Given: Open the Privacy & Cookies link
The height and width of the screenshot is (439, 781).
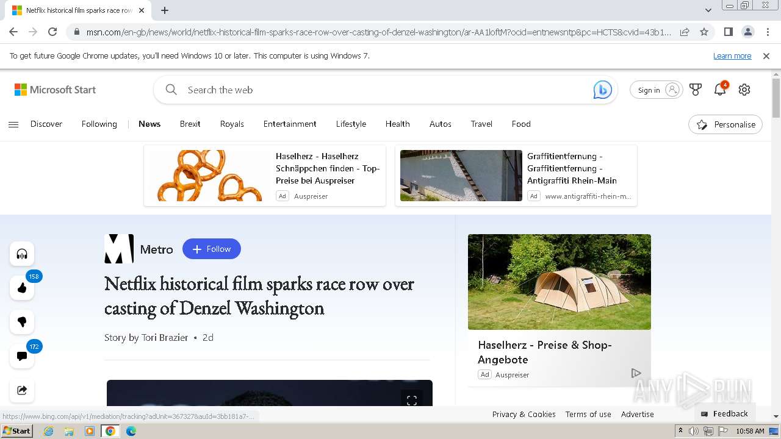Looking at the screenshot, I should [524, 414].
